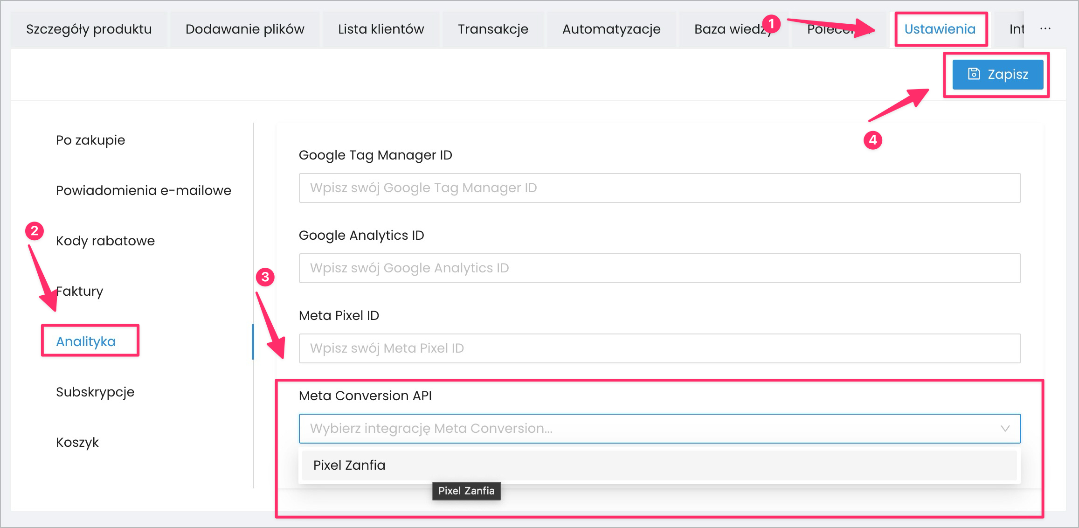
Task: Click into the Meta Pixel ID input
Action: (x=659, y=348)
